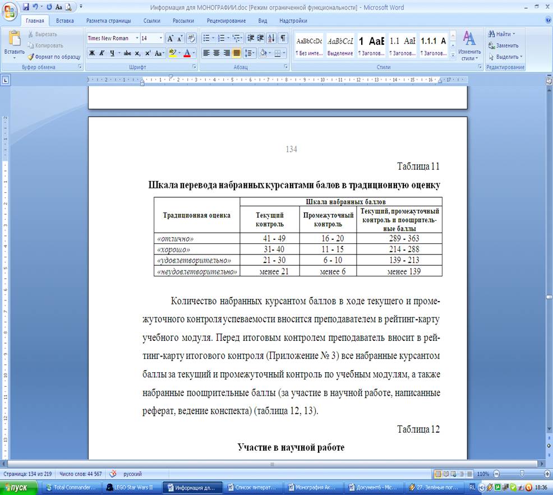
Task: Switch to the Вставка tab
Action: pyautogui.click(x=64, y=21)
